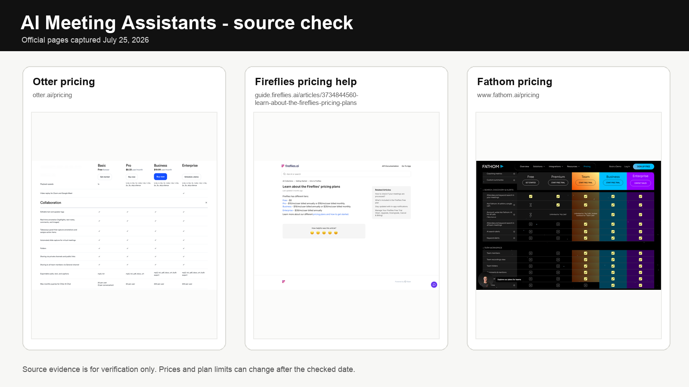The width and height of the screenshot is (689, 387).
Task: Open the purple chat bubble on Fireflies page
Action: pyautogui.click(x=434, y=285)
